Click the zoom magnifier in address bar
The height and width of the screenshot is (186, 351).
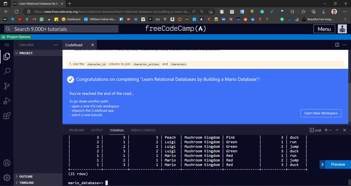click(x=202, y=11)
